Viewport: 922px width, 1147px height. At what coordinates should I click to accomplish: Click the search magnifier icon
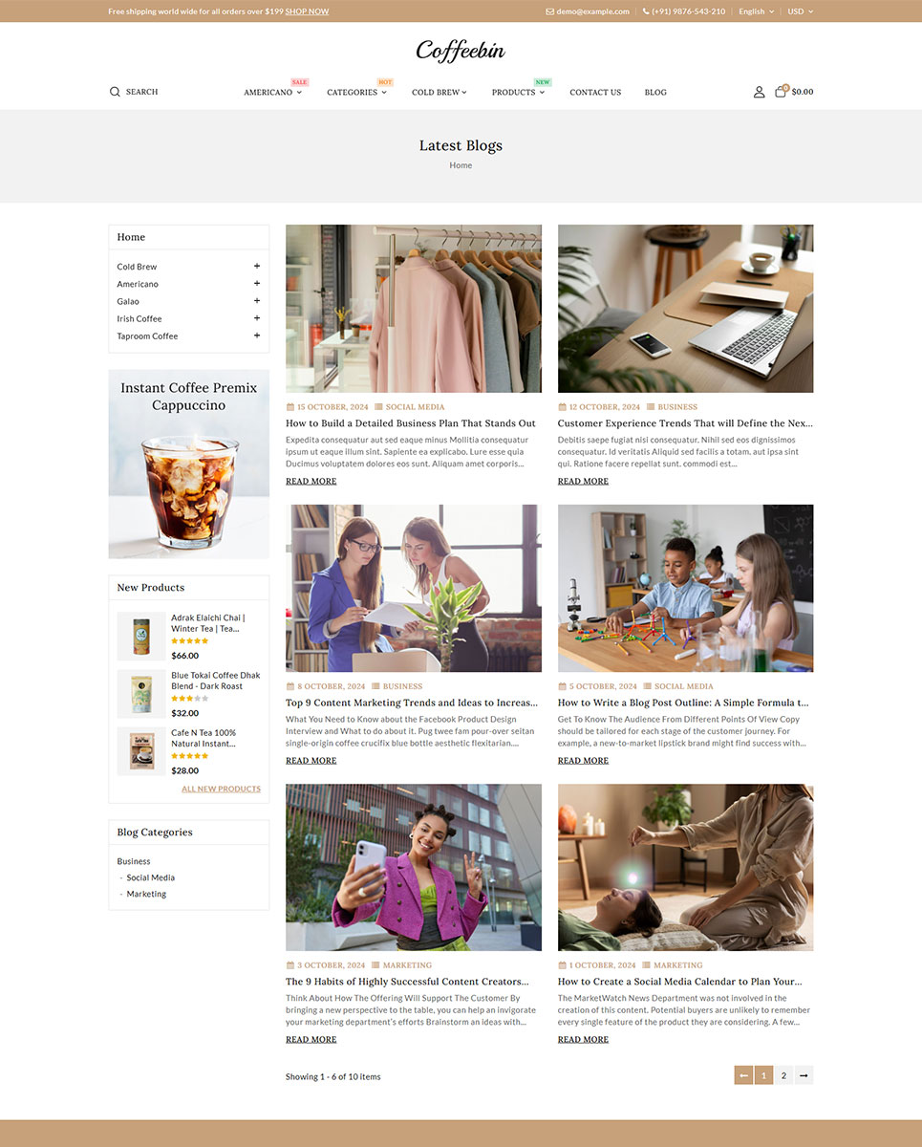click(115, 92)
